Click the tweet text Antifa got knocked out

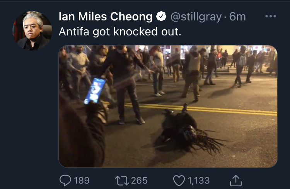tap(120, 32)
